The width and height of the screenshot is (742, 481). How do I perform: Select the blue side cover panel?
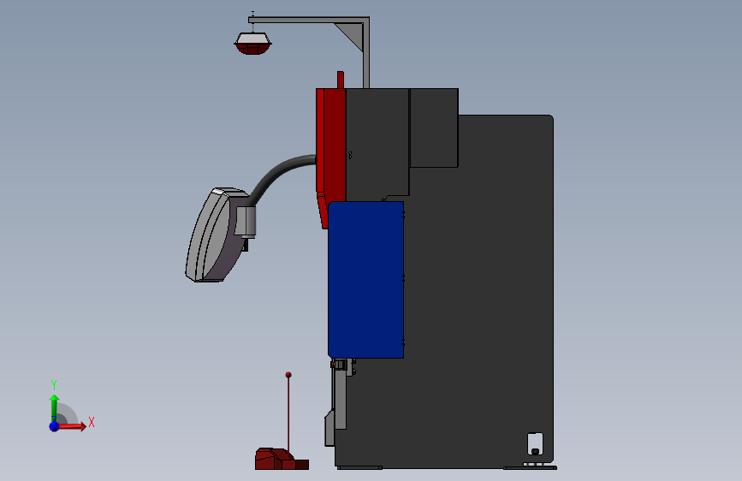[365, 279]
